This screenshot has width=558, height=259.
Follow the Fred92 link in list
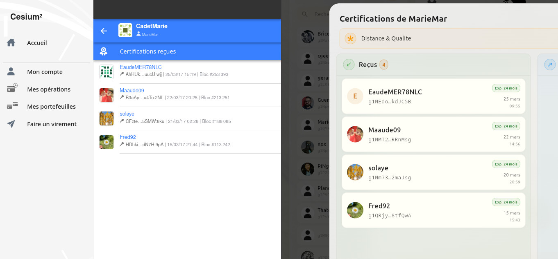click(x=128, y=137)
